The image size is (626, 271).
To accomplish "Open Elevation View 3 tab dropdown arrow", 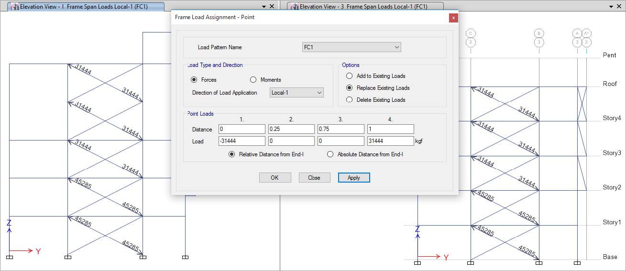I will [x=610, y=7].
